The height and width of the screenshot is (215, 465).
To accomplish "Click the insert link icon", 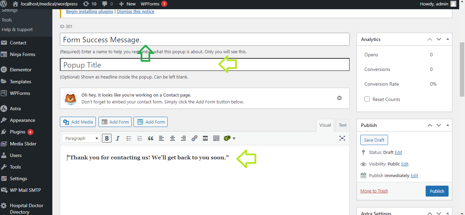I will click(194, 138).
